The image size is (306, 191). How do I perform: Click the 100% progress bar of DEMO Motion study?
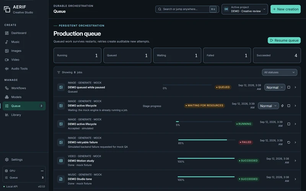[x=206, y=158]
